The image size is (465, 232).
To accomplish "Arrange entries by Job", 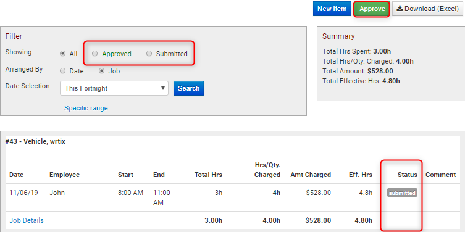I will [x=101, y=71].
